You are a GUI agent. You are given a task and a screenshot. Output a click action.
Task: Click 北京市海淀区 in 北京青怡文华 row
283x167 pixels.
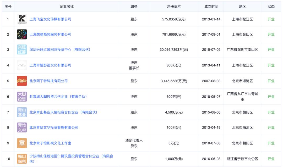tap(242, 127)
